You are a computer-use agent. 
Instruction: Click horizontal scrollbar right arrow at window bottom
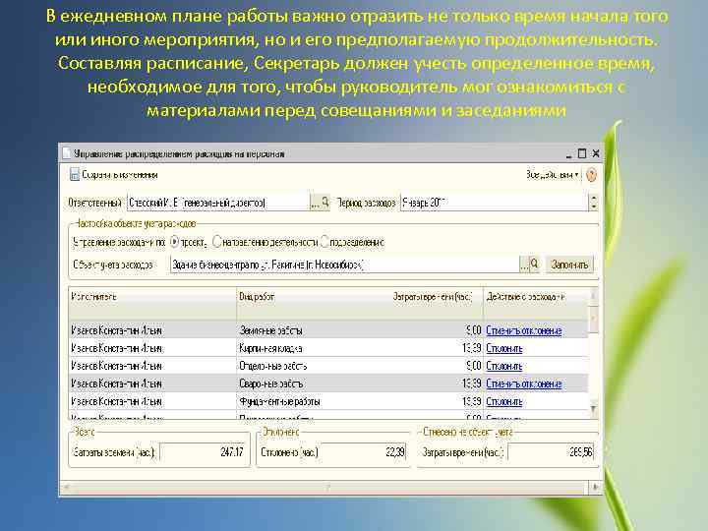(595, 487)
